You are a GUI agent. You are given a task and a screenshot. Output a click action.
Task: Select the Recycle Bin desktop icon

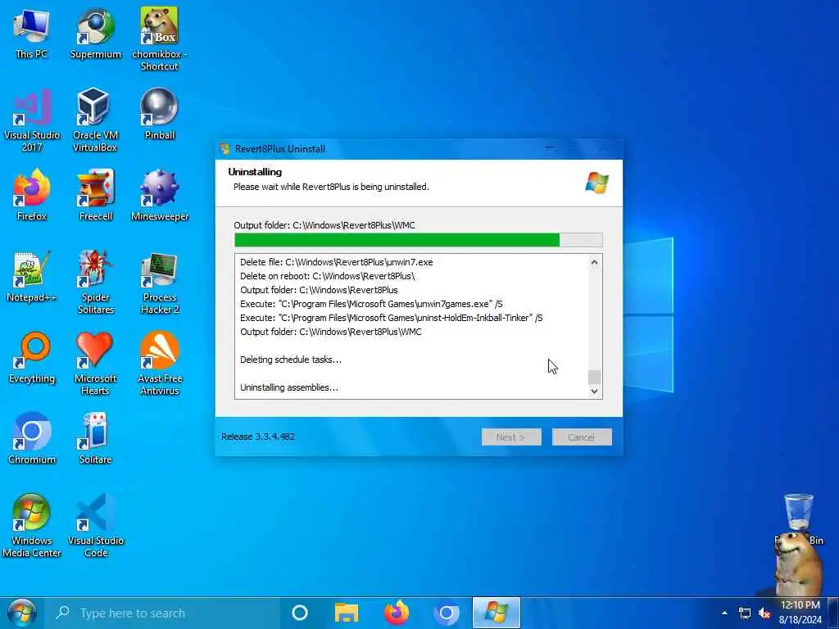[800, 518]
